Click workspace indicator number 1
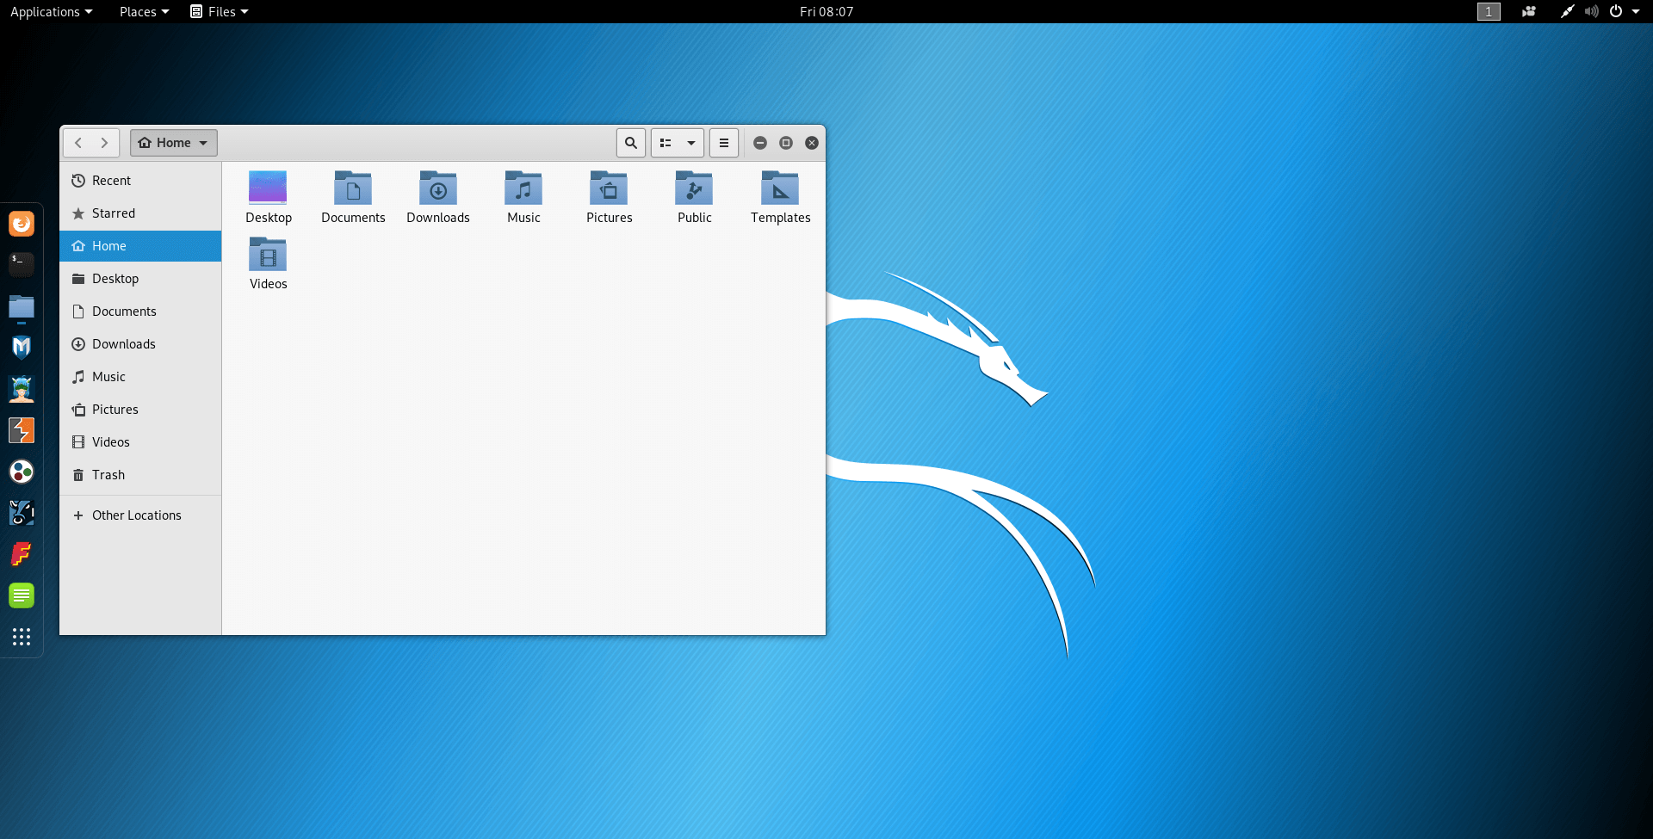Image resolution: width=1653 pixels, height=839 pixels. point(1489,11)
